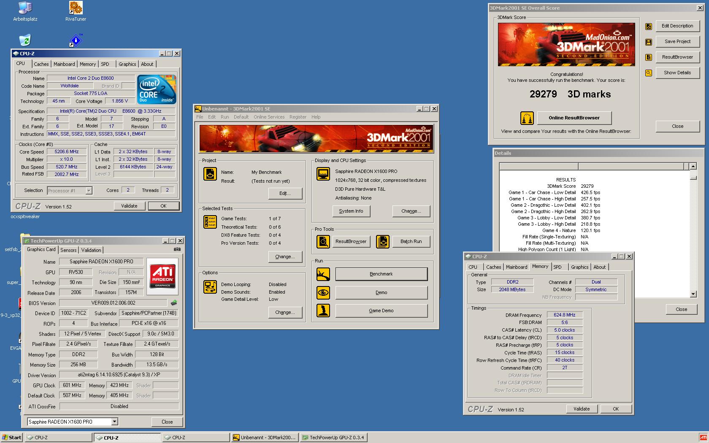
Task: Click the ATI tray icon in taskbar
Action: (703, 438)
